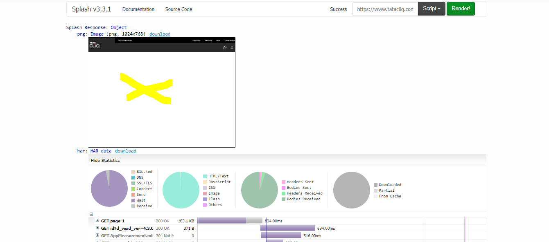The image size is (549, 242).
Task: Click the Blocked legend color swatch
Action: 133,172
